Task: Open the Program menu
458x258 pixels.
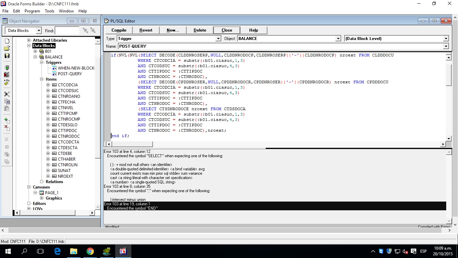Action: click(32, 11)
